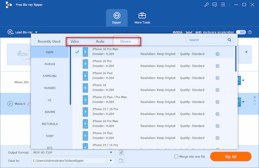The height and width of the screenshot is (168, 259).
Task: Select MOTOROLA device category
Action: pyautogui.click(x=50, y=124)
